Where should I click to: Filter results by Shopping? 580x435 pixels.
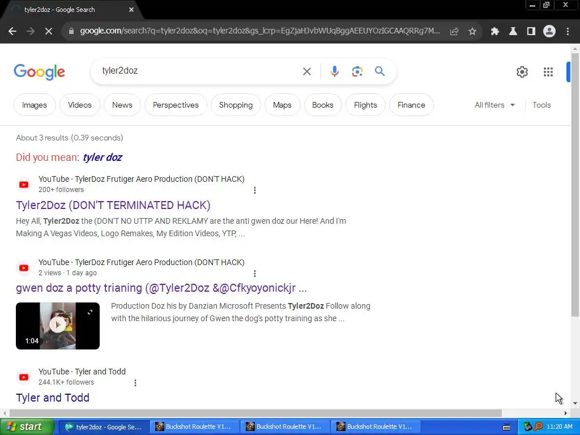(236, 105)
